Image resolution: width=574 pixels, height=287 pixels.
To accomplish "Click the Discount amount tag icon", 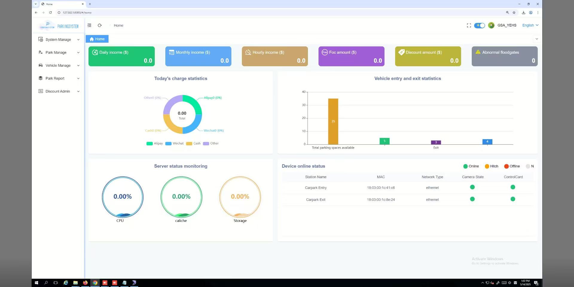I will [x=402, y=52].
